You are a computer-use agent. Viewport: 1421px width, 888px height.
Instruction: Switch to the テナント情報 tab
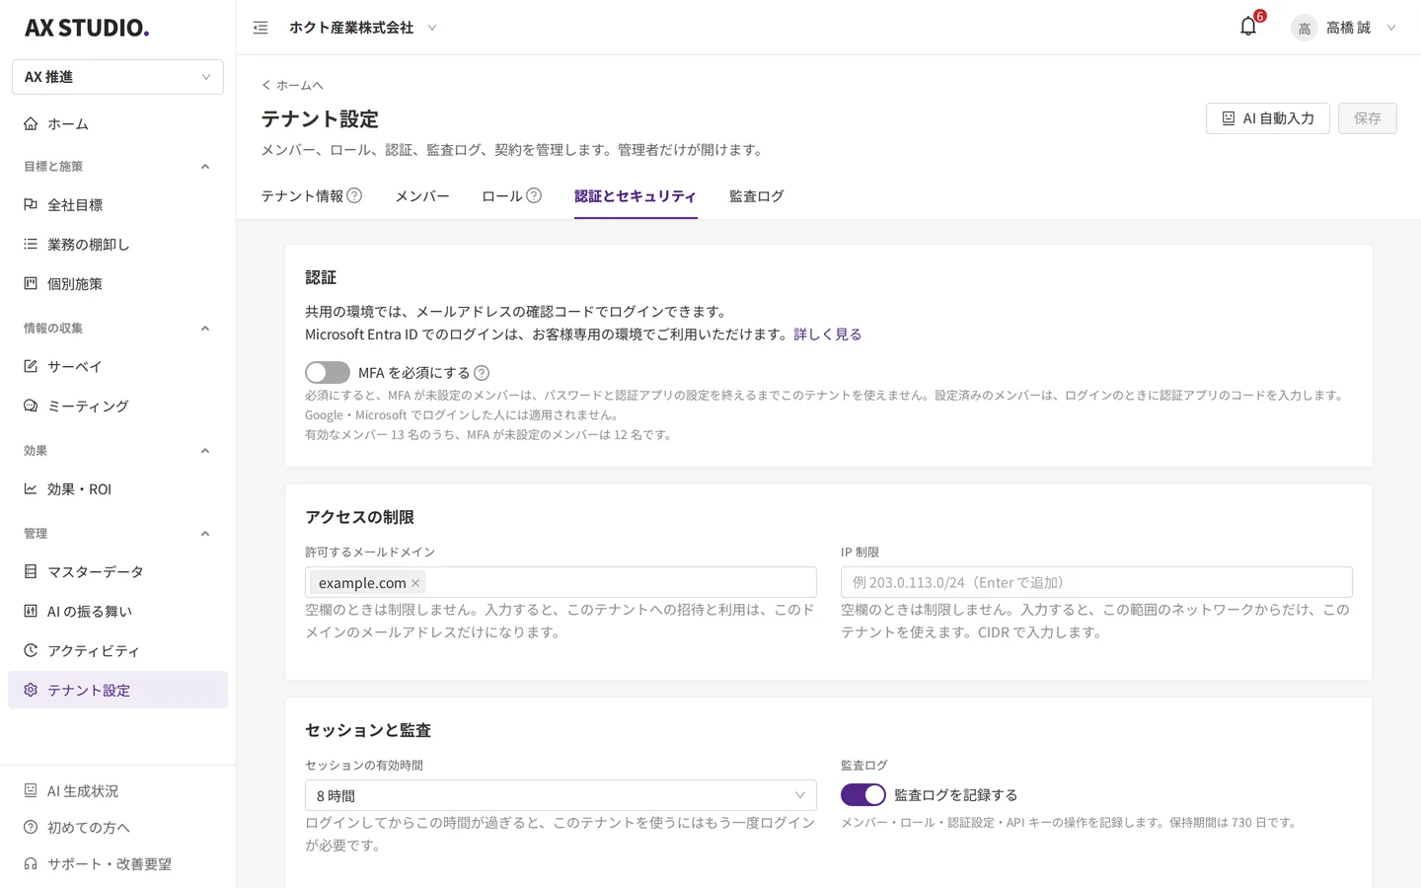point(302,196)
